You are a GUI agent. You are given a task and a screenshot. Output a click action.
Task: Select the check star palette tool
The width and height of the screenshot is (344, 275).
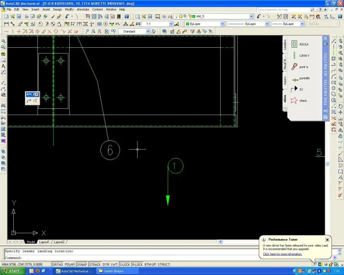(x=299, y=101)
